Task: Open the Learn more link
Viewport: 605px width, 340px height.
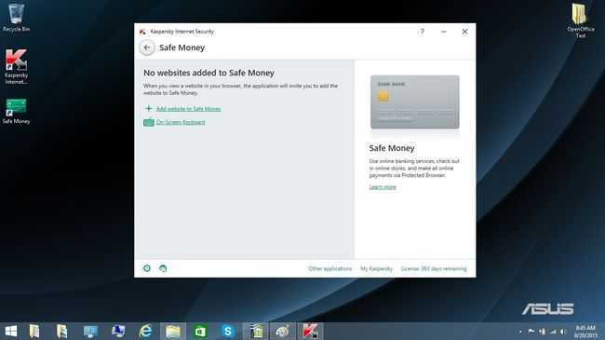Action: coord(383,187)
